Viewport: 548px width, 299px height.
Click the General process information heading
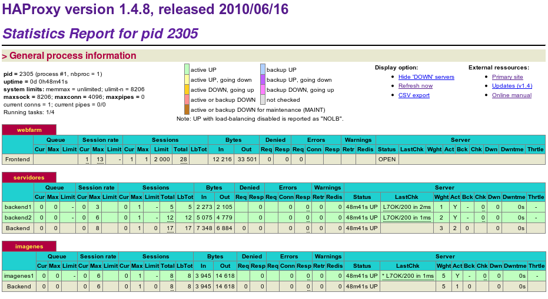click(x=73, y=56)
